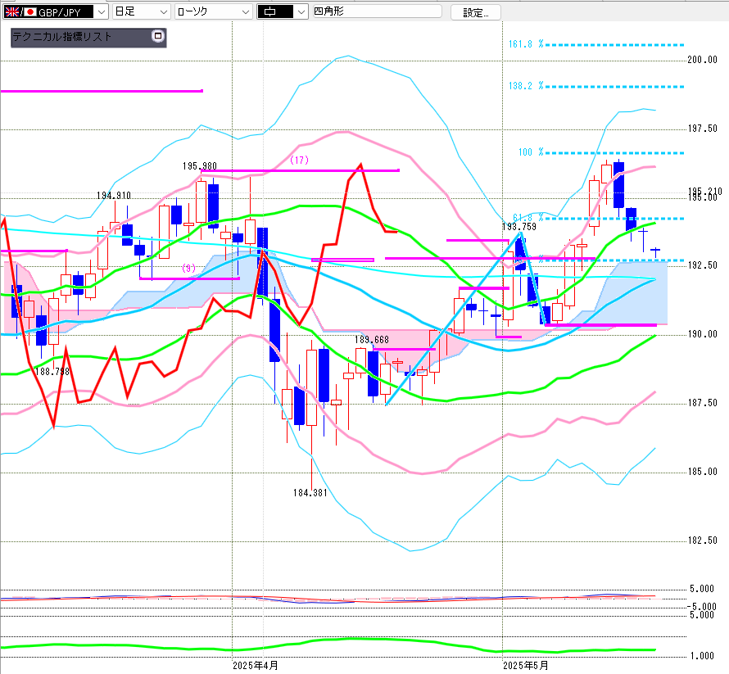Click the 184.381 low price annotation

point(310,493)
